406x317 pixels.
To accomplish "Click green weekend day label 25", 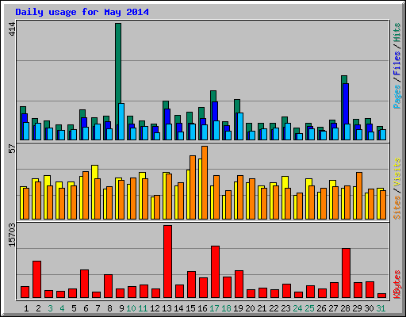I will [309, 308].
